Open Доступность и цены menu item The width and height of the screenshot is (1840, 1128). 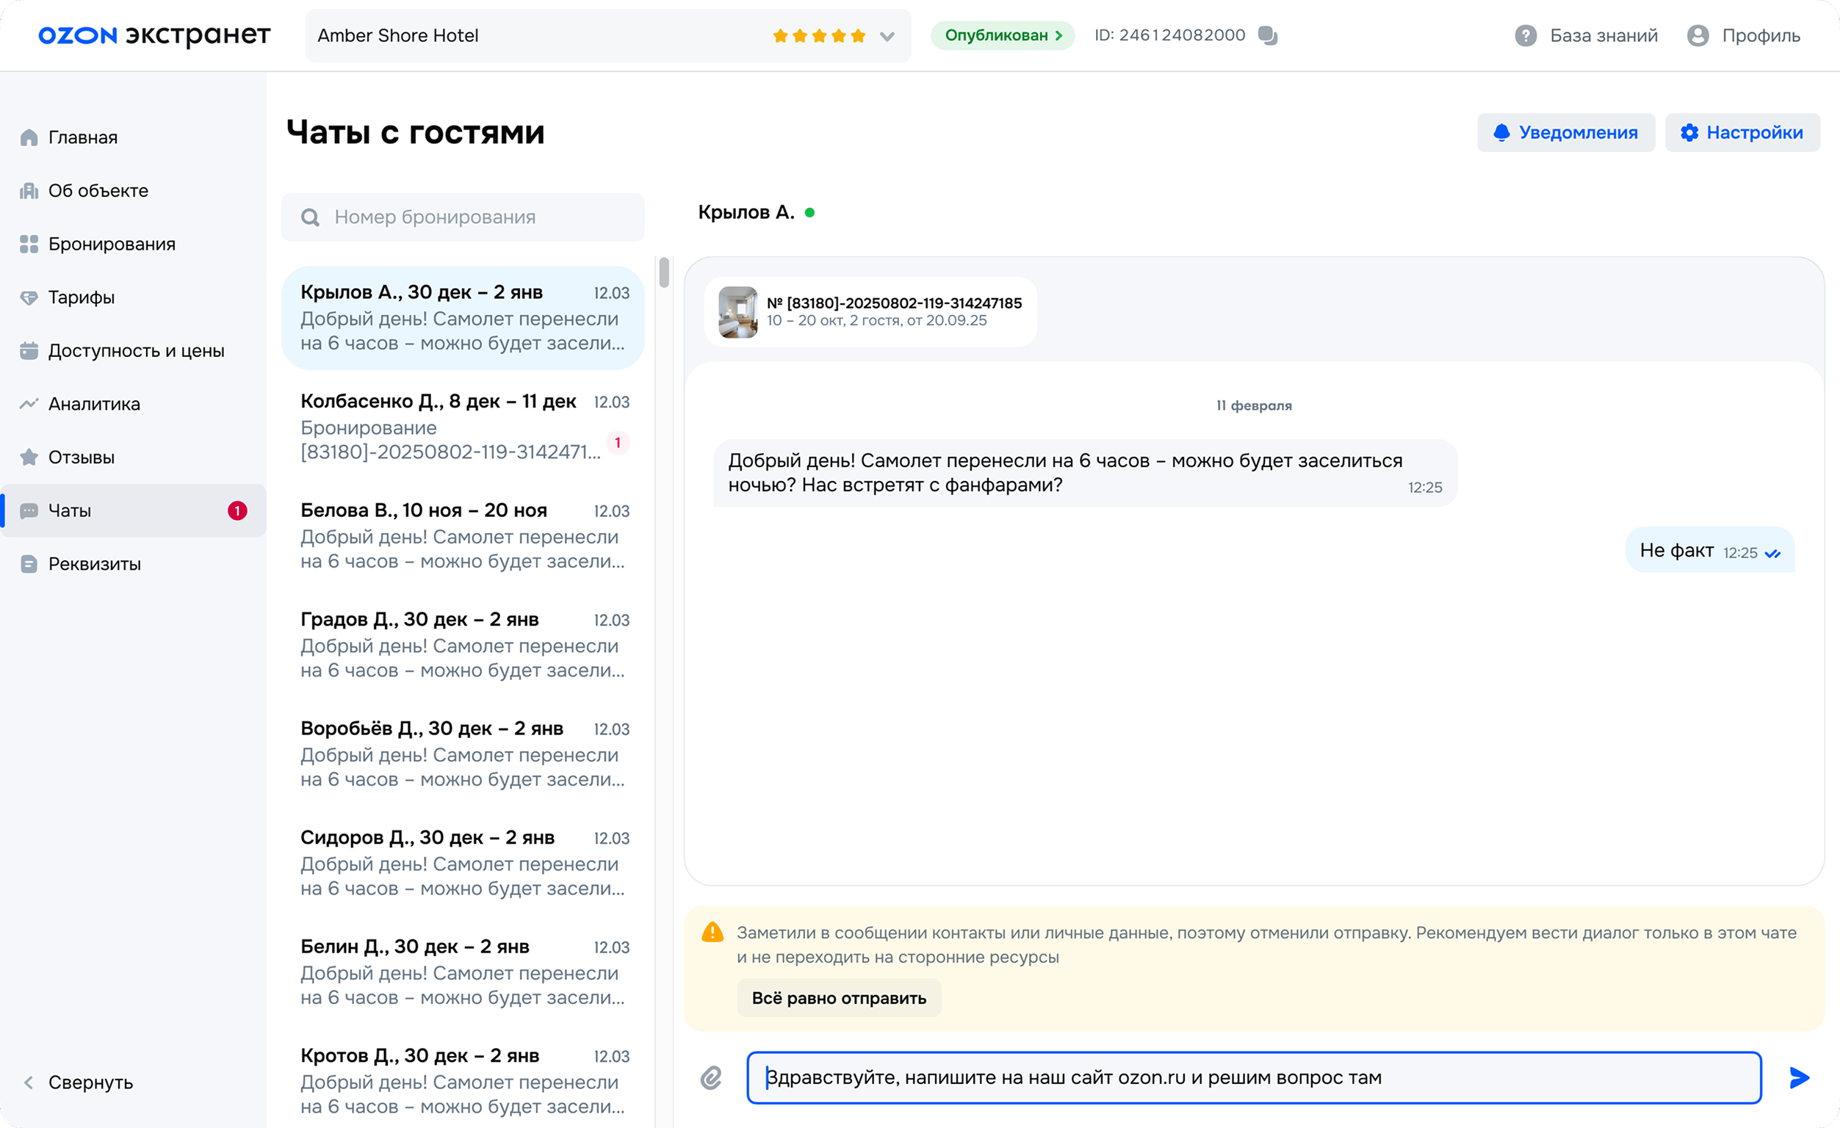[136, 350]
